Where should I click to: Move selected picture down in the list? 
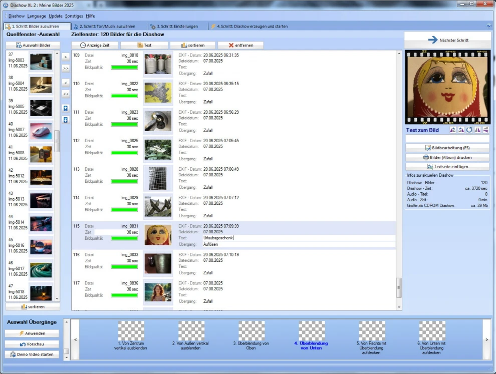pyautogui.click(x=66, y=120)
